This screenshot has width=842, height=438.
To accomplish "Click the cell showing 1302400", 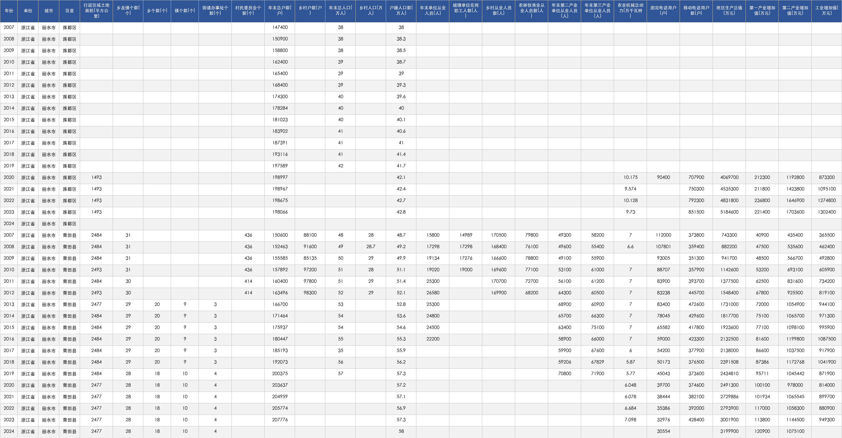I will 827,212.
